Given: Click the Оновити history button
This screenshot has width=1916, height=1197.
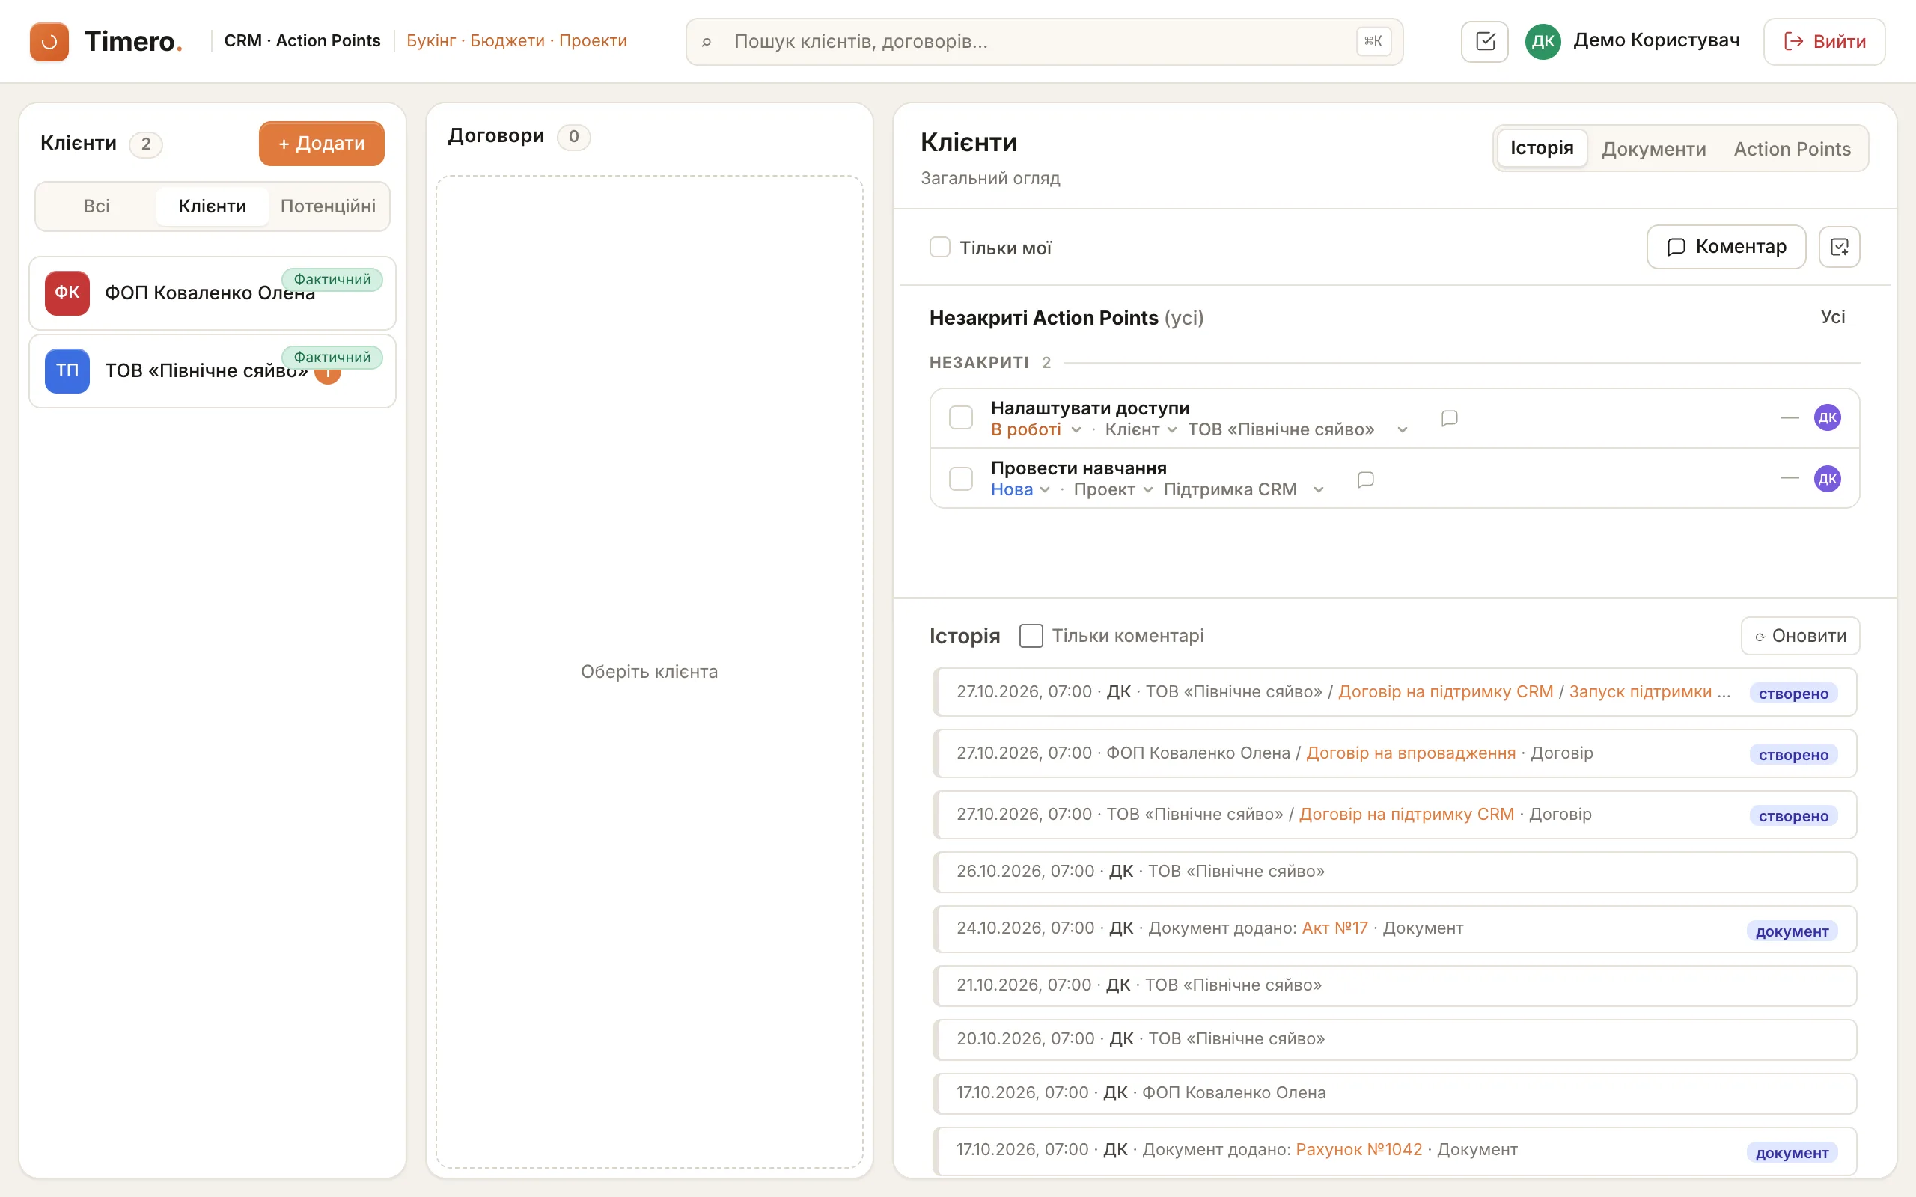Looking at the screenshot, I should pyautogui.click(x=1799, y=636).
